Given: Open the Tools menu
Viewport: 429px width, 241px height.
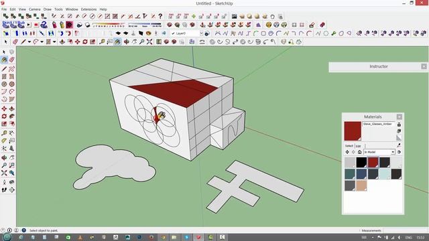Looking at the screenshot, I should pyautogui.click(x=58, y=9).
